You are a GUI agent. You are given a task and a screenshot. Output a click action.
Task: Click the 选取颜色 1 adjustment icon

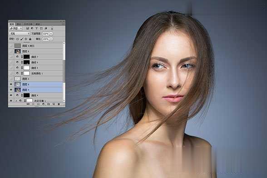[17, 73]
